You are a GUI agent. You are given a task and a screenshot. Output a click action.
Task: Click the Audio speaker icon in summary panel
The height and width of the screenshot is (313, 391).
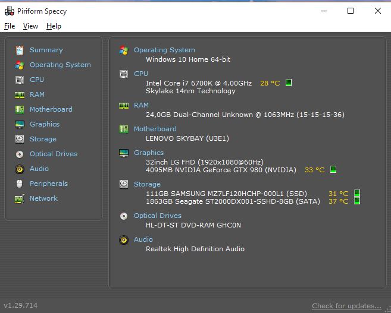click(124, 240)
